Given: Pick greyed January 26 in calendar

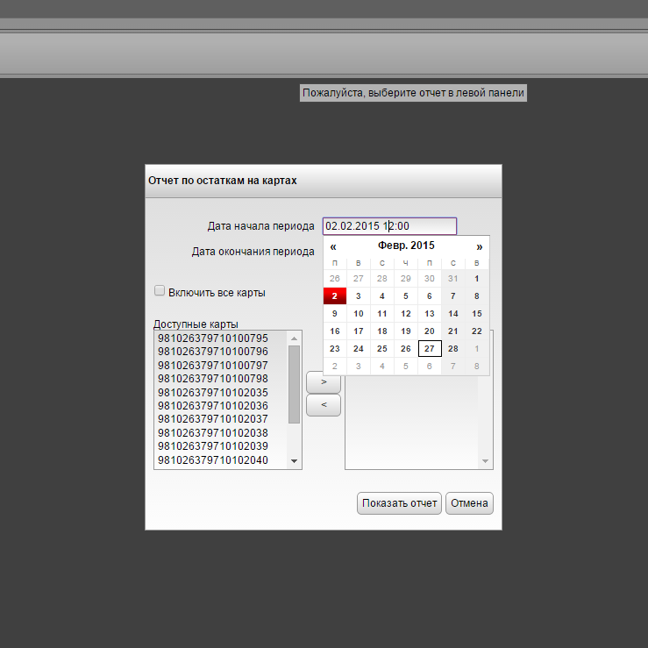Looking at the screenshot, I should (x=335, y=279).
